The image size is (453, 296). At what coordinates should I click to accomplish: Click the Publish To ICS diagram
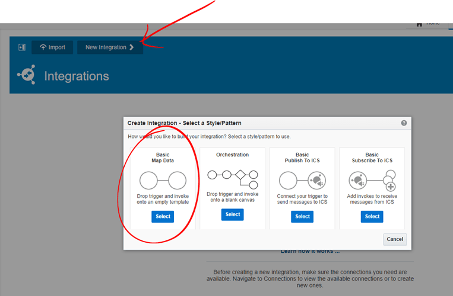click(x=302, y=180)
